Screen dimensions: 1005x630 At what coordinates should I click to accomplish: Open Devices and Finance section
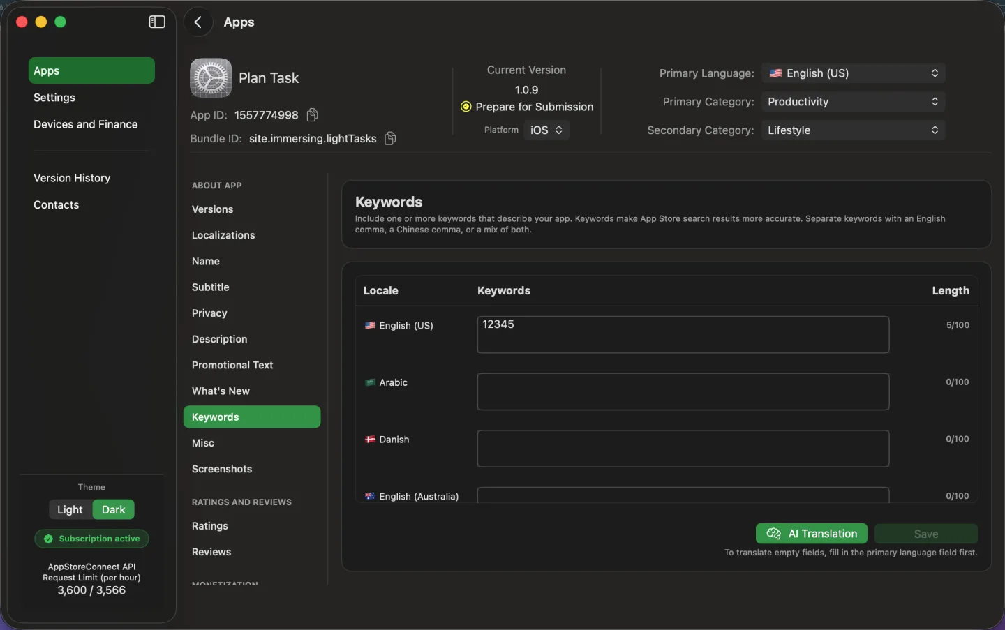pyautogui.click(x=86, y=124)
